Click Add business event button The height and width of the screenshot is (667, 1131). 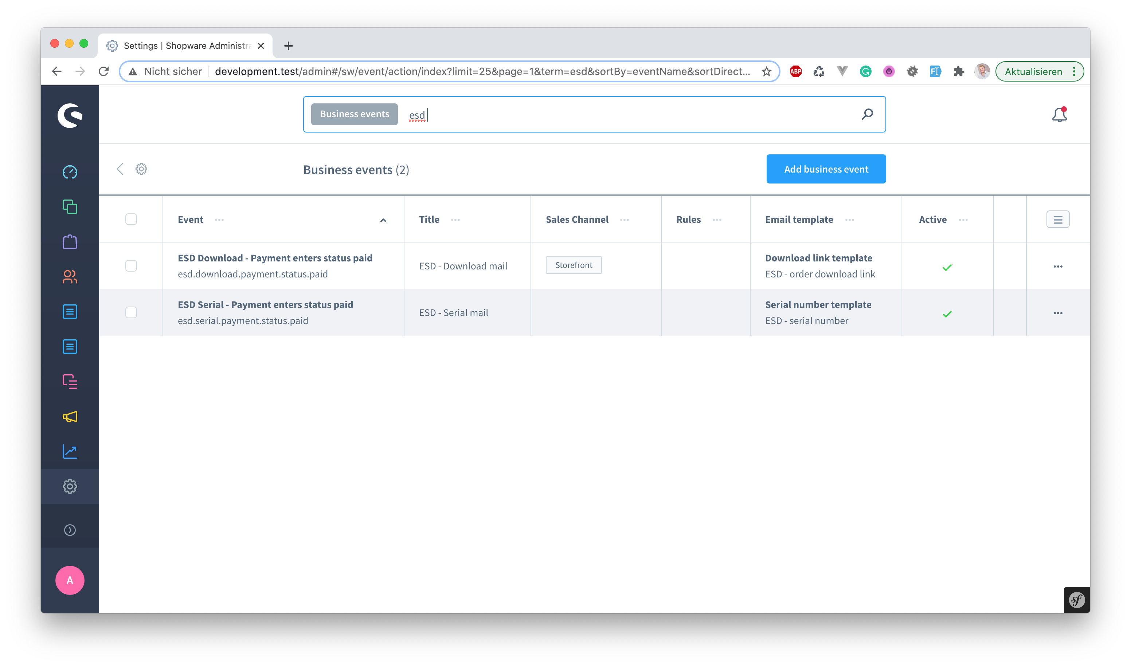tap(826, 169)
